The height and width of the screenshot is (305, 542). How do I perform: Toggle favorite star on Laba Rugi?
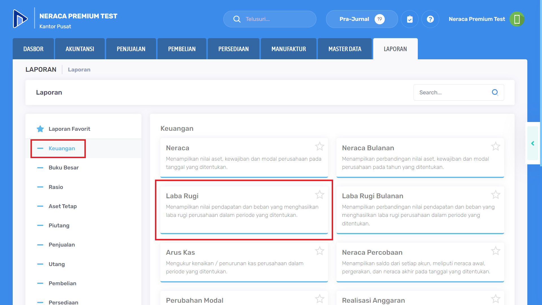tap(320, 195)
